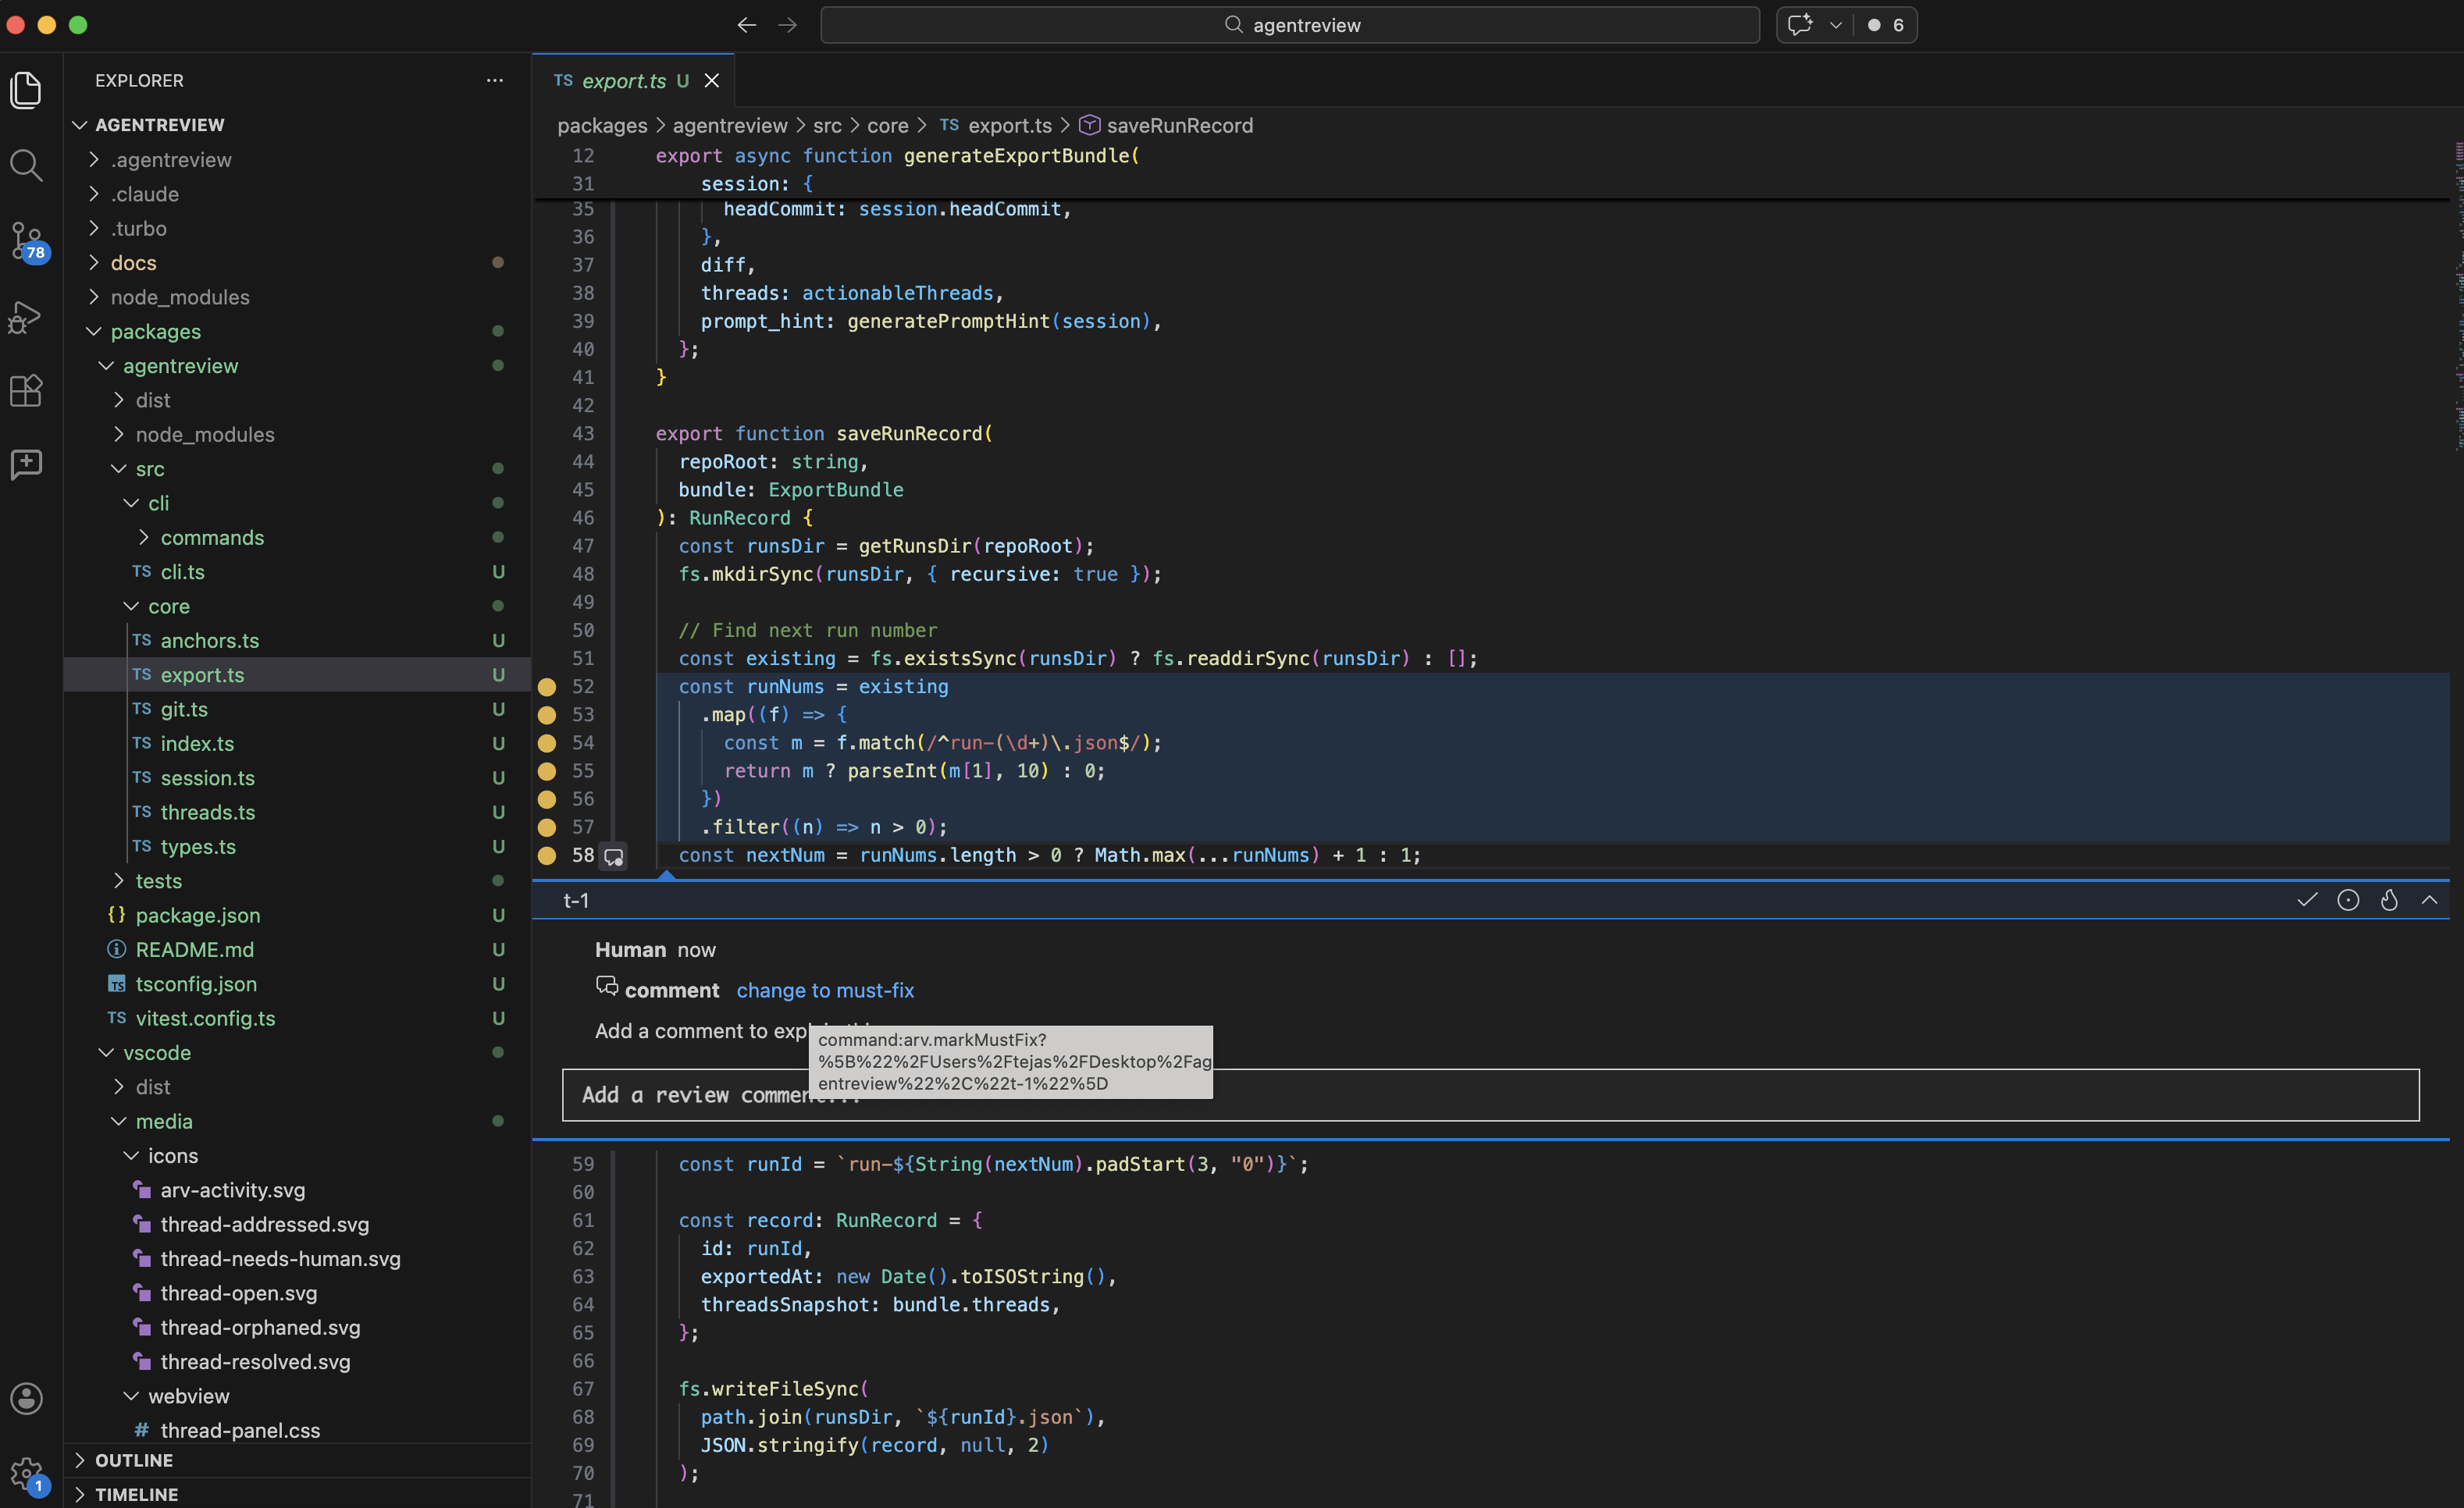Expand the tests folder
The width and height of the screenshot is (2464, 1508).
pos(159,881)
